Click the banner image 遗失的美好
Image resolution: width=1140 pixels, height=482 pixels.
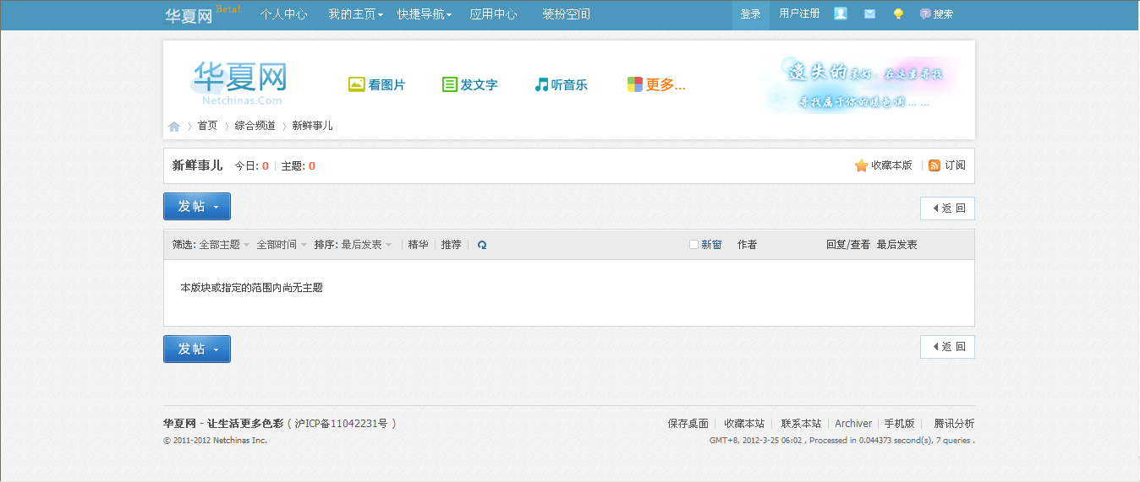coord(858,85)
